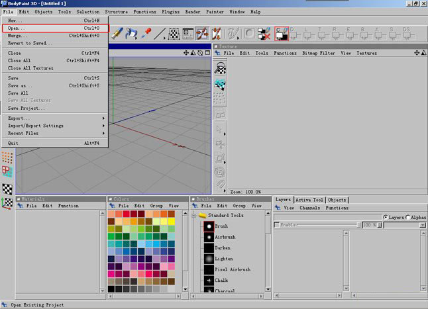Activate the C color channel icon
Screen dimensions: 428x309
[282, 34]
